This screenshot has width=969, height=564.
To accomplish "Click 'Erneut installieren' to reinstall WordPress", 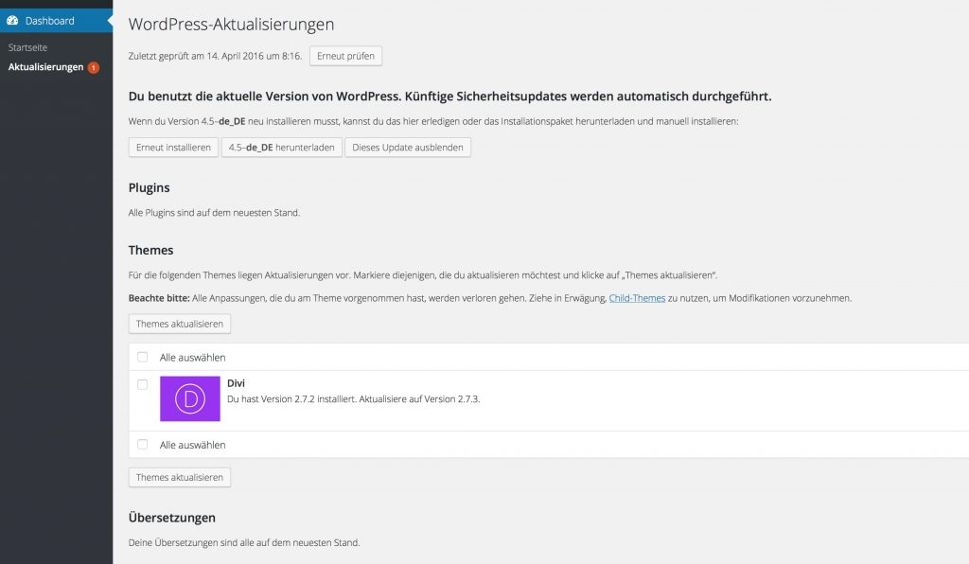I will (172, 148).
